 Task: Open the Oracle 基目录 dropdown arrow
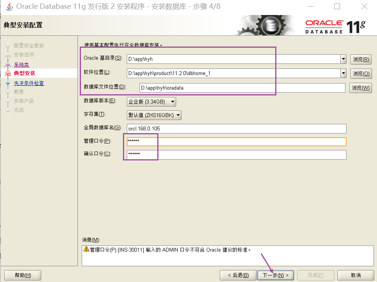pyautogui.click(x=343, y=59)
